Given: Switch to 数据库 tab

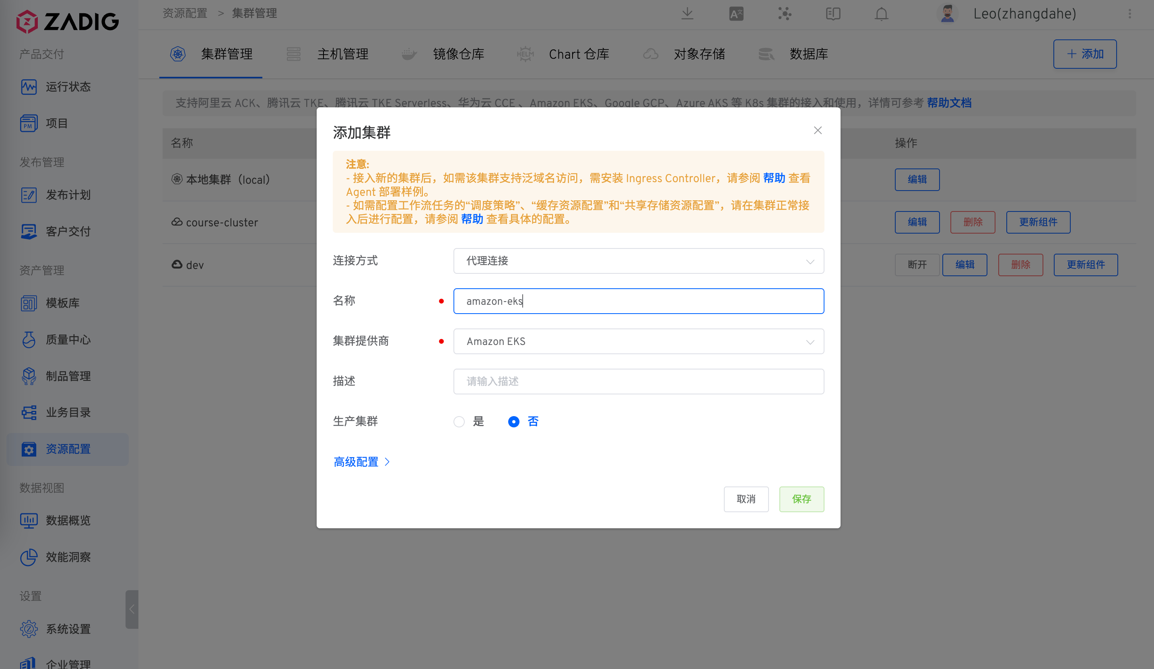Looking at the screenshot, I should 793,54.
